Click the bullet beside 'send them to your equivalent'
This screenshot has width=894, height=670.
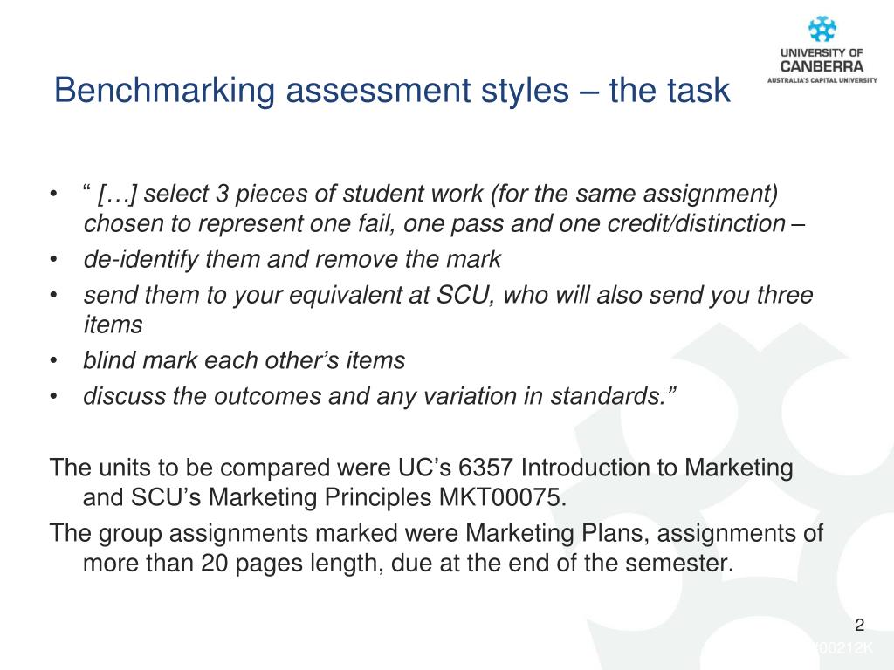tap(53, 296)
